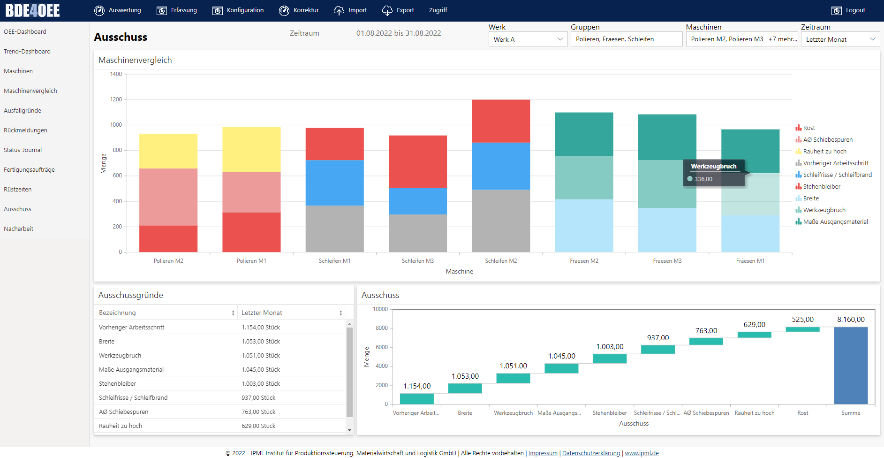Open the Maschinen multi-select field
Screen dimensions: 884x458
(743, 39)
